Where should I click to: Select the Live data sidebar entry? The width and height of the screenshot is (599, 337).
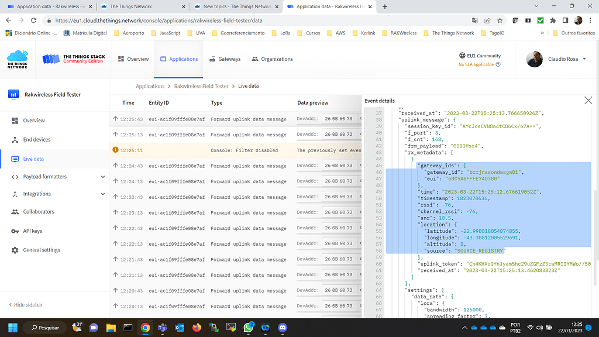click(33, 159)
